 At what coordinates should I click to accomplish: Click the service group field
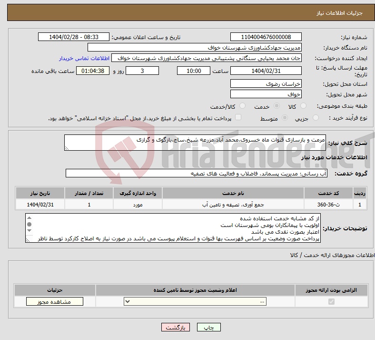click(197, 173)
